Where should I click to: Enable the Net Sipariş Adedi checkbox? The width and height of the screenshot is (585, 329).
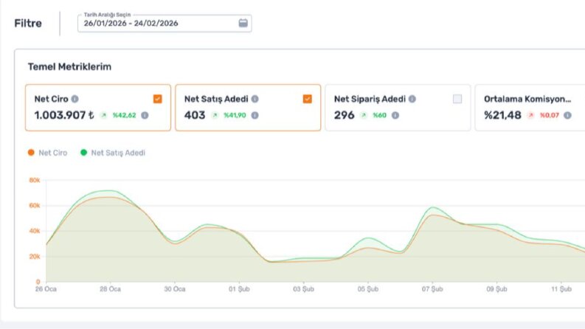(x=457, y=99)
